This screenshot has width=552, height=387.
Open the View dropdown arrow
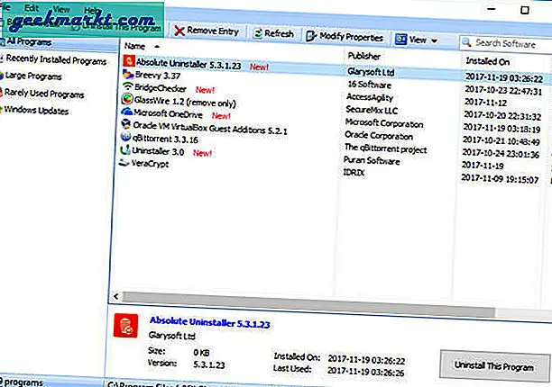click(435, 41)
